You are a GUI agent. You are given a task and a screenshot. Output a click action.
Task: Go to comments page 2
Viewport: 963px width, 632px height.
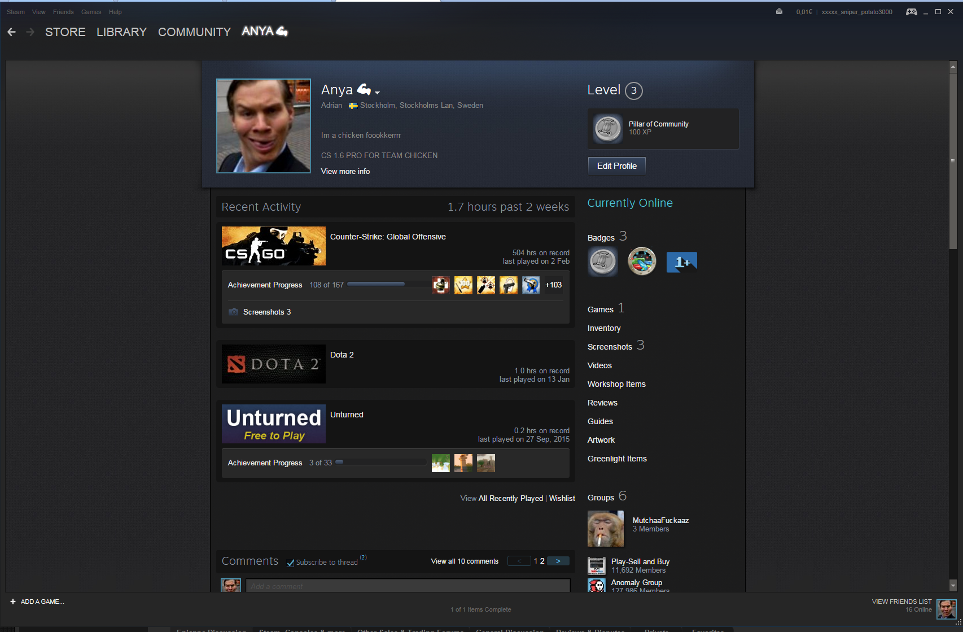(542, 561)
